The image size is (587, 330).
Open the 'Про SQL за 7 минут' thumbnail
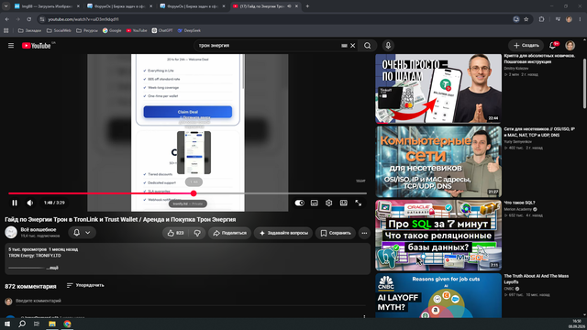(438, 235)
